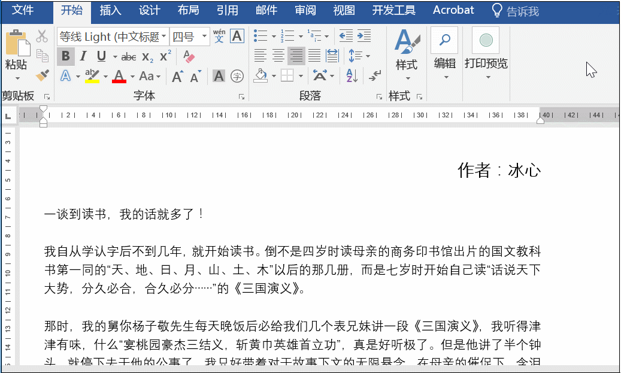Apply distributed alignment
Viewport: 621px width, 373px height.
pyautogui.click(x=332, y=56)
